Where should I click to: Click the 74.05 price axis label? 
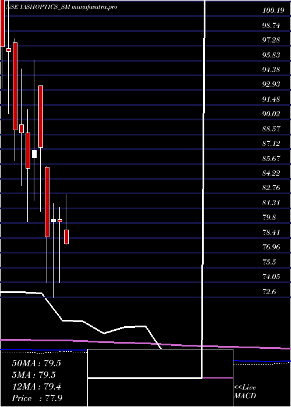271,277
